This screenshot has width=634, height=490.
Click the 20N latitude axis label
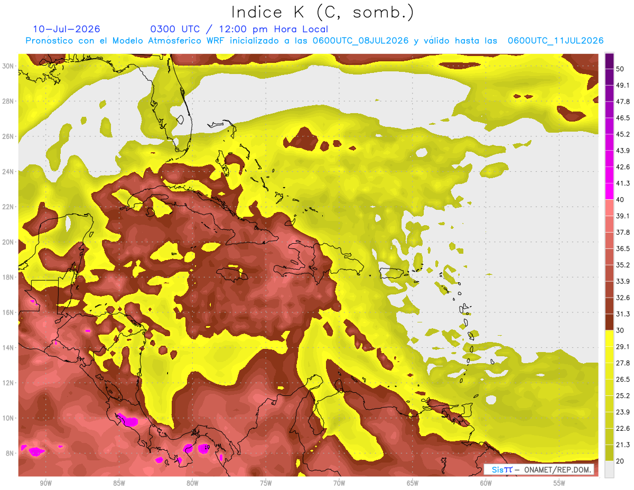point(9,242)
